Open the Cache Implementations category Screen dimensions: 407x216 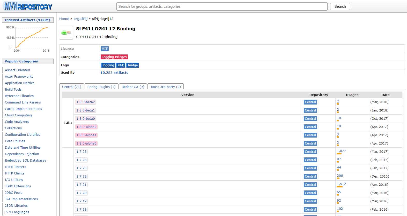(x=23, y=109)
